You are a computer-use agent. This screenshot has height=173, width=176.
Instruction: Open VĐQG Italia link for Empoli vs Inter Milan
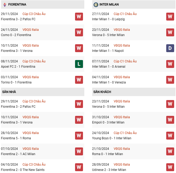click(x=122, y=117)
